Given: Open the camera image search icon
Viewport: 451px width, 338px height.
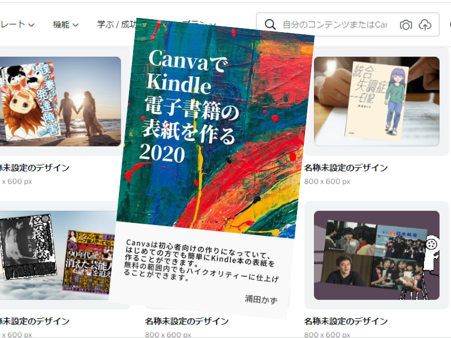Looking at the screenshot, I should click(x=405, y=24).
